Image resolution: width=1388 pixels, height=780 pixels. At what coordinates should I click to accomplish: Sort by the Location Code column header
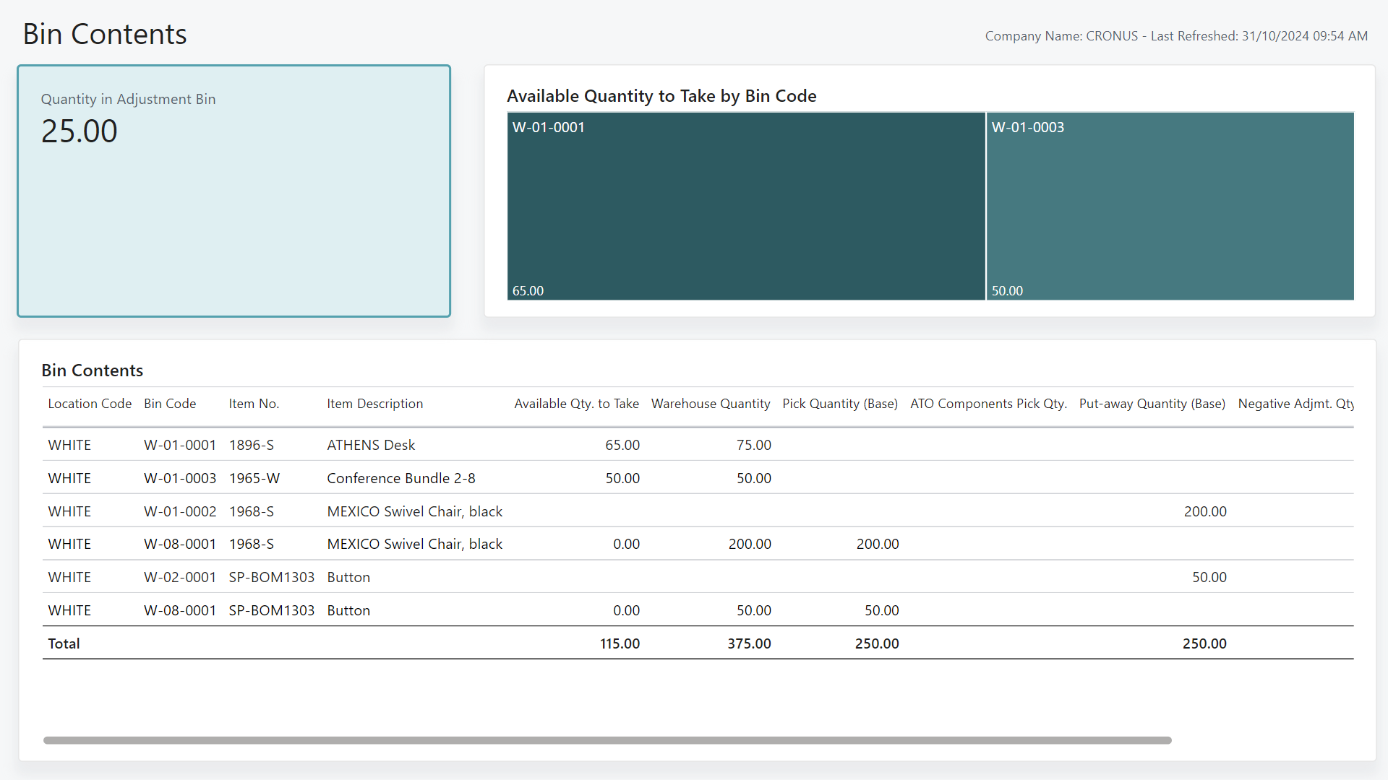(x=90, y=404)
